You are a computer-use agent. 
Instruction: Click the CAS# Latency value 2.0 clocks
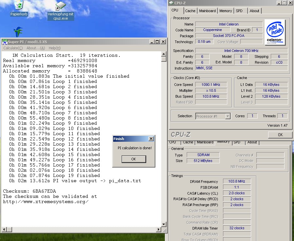point(237,193)
